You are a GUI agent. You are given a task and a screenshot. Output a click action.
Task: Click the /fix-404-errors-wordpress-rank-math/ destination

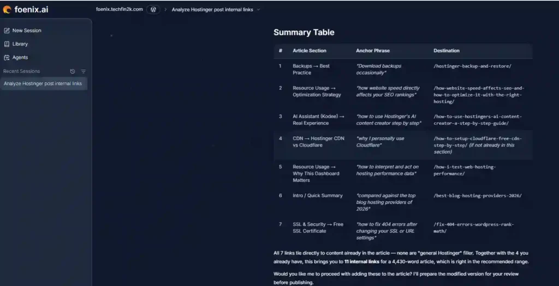pos(474,228)
